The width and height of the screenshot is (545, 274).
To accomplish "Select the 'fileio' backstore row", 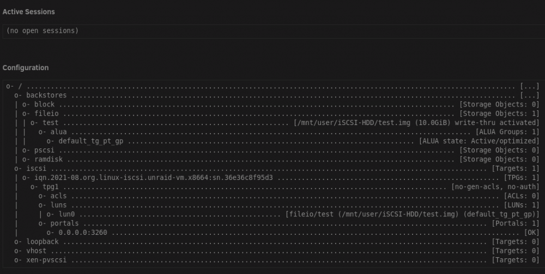I will click(x=281, y=114).
